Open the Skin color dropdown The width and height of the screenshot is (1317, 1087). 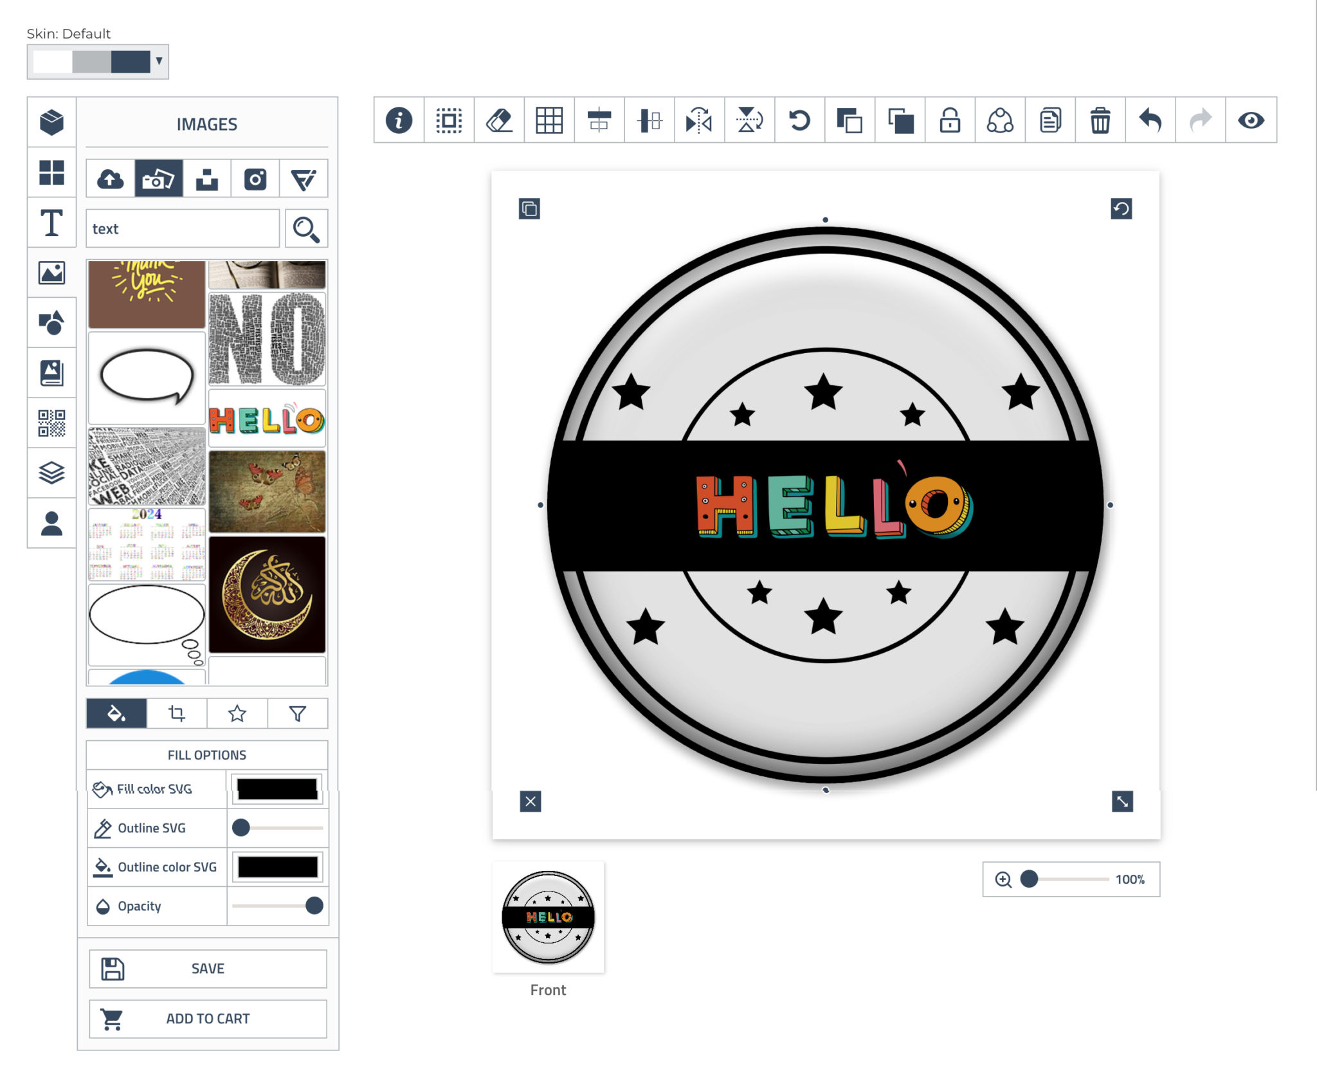[x=98, y=62]
